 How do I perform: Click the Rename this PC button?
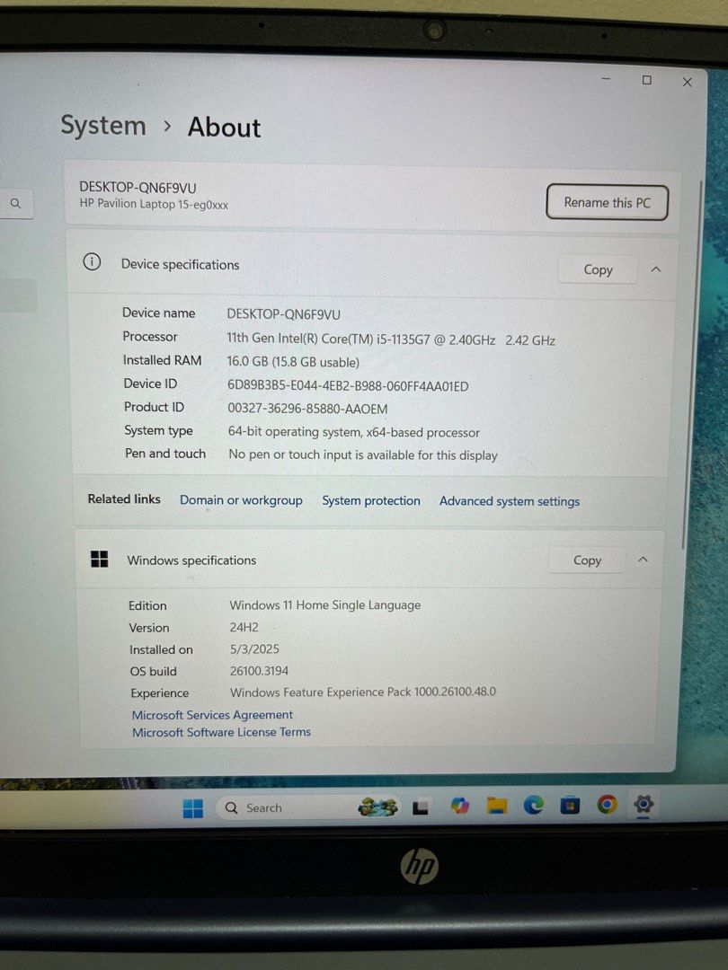point(607,202)
